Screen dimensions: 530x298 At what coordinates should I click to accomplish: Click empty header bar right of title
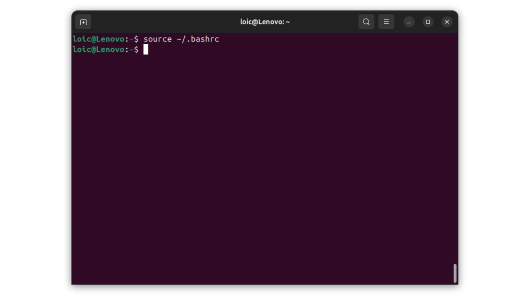[x=327, y=22]
